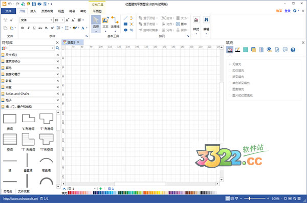Open the font color dropdown arrow

[86, 28]
